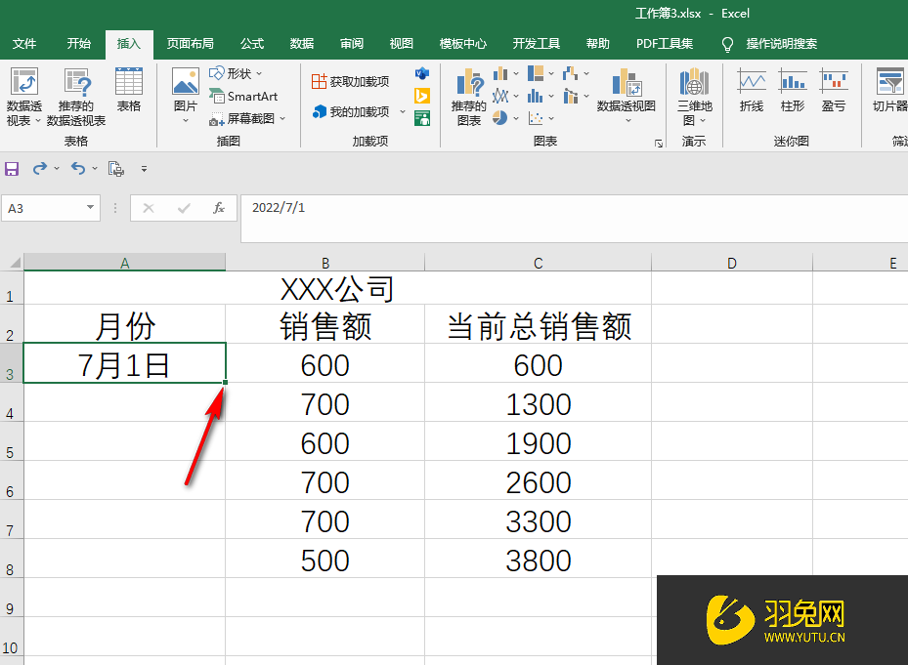Image resolution: width=908 pixels, height=665 pixels.
Task: Click the Bing Maps add-in icon
Action: 422,96
